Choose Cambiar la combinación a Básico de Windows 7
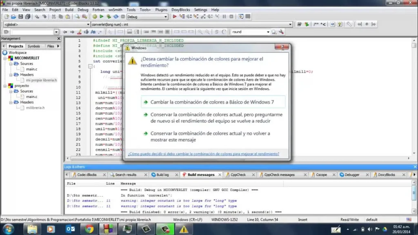 click(x=212, y=102)
